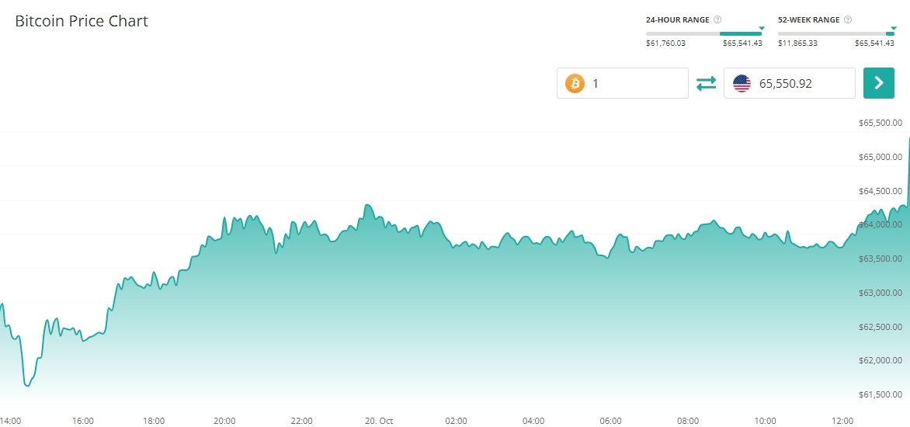This screenshot has width=910, height=427.
Task: Click the $61,500.00 price axis label
Action: (880, 394)
